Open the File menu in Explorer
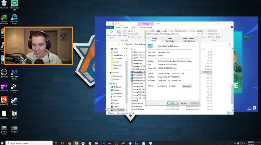 click(x=110, y=27)
